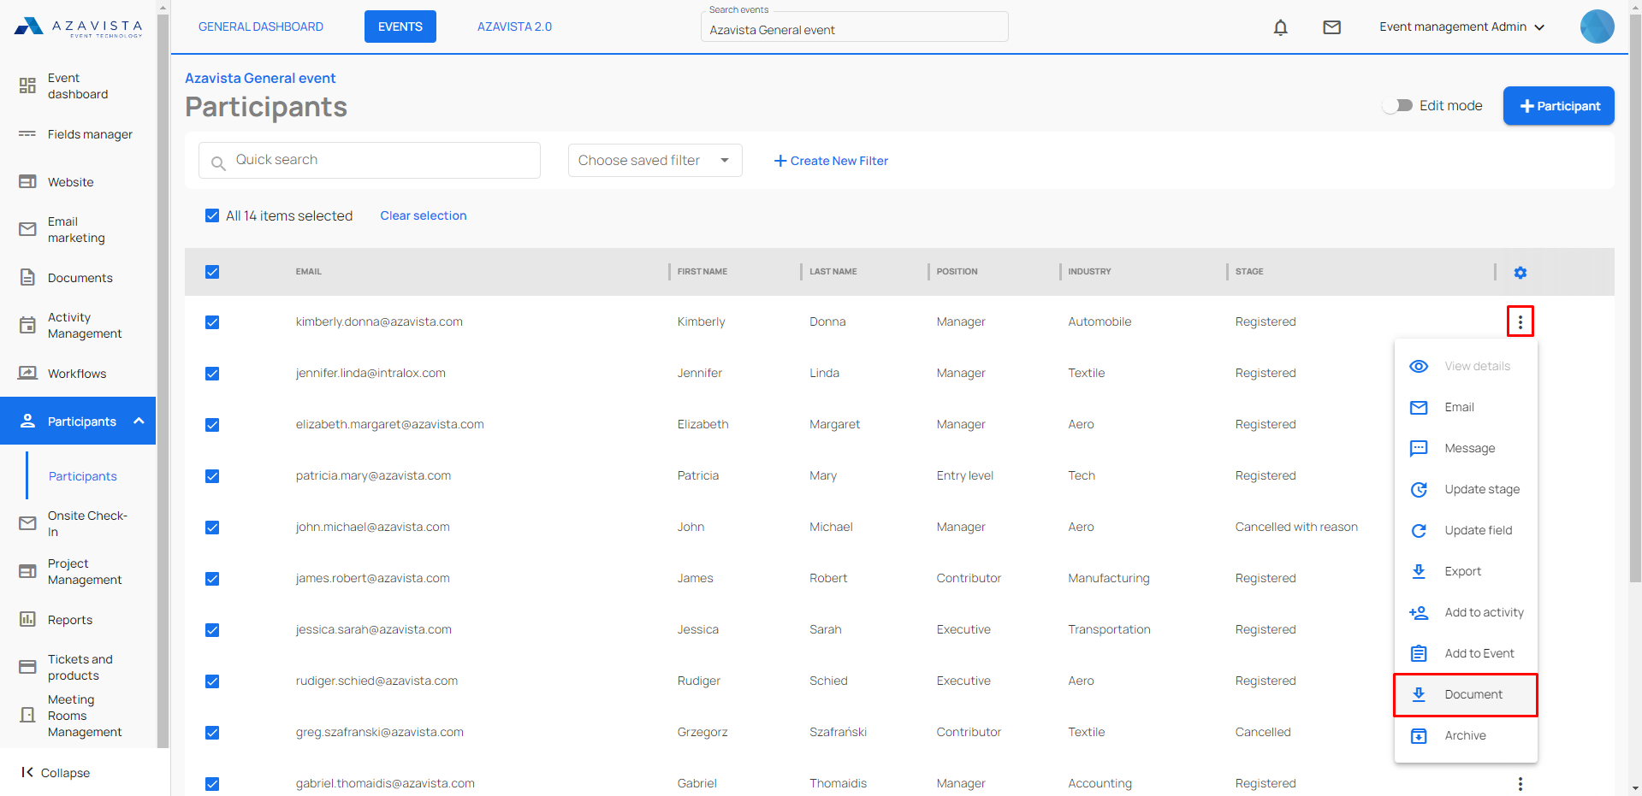The height and width of the screenshot is (796, 1642).
Task: Switch to Events tab
Action: pyautogui.click(x=400, y=27)
